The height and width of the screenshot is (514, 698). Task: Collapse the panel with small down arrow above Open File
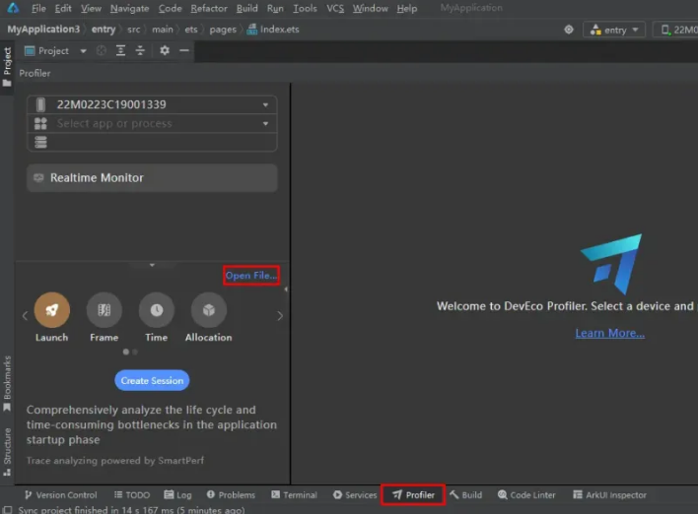coord(152,265)
